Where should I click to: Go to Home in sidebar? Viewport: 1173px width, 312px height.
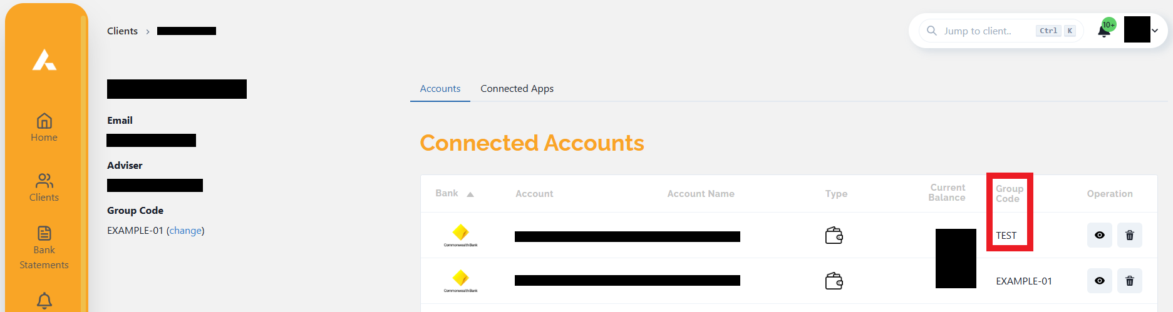click(x=44, y=128)
